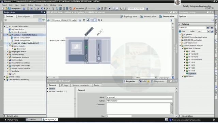Screen dimensions: 218x123
Task: Collapse the Project tree panel arrow
Action: click(45, 12)
